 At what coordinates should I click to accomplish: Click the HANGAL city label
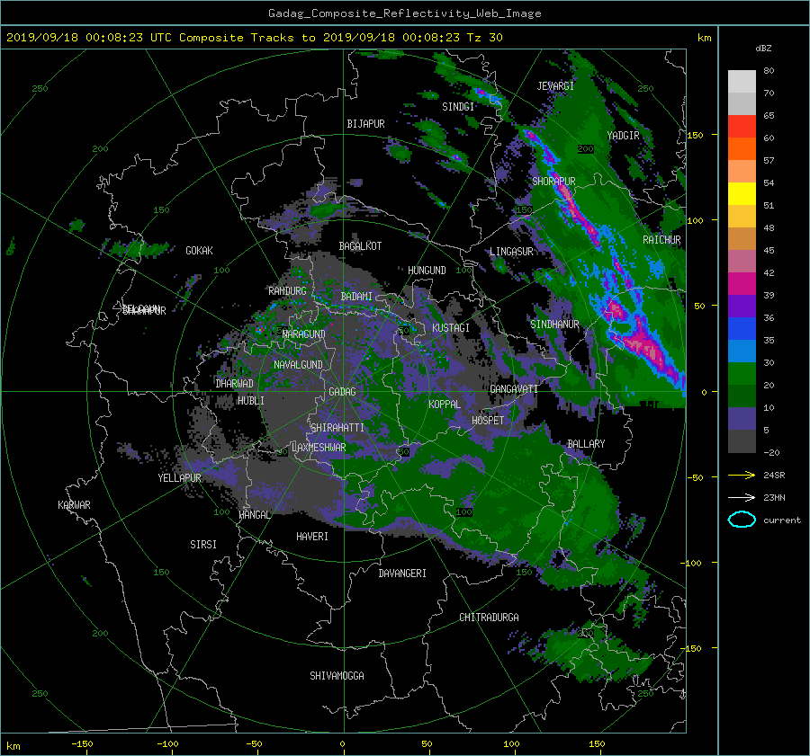coord(255,515)
